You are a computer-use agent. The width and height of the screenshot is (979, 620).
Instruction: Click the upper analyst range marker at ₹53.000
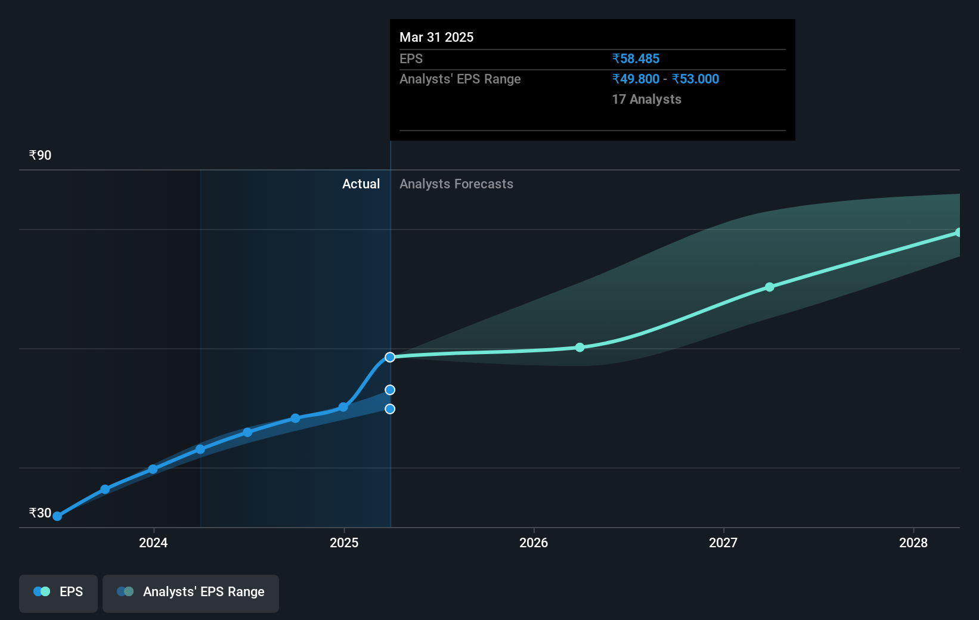[390, 390]
